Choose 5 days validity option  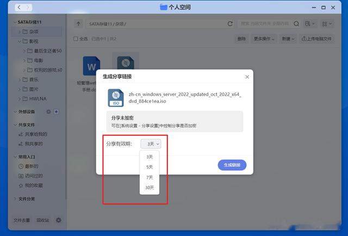pos(150,167)
